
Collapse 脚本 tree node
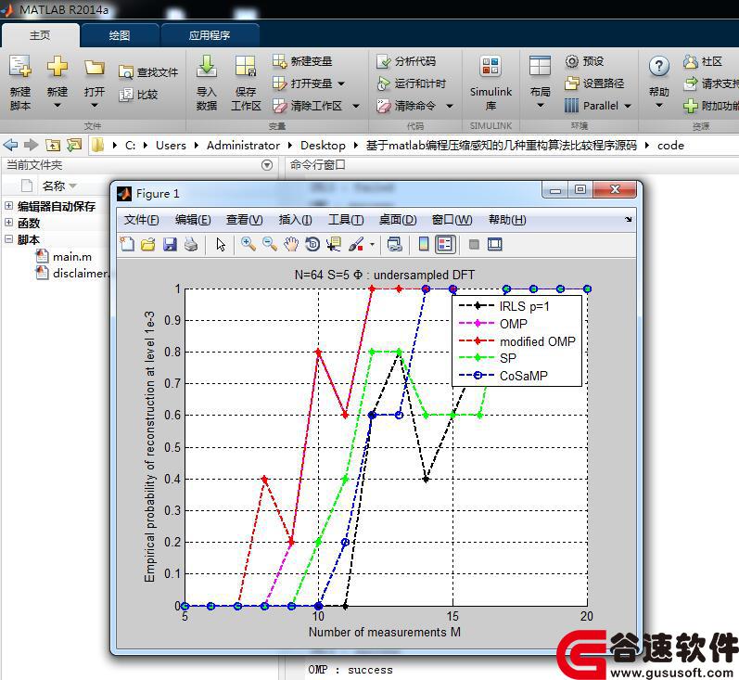click(8, 238)
